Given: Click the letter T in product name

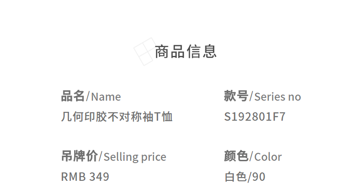Looking at the screenshot, I should [x=157, y=117].
